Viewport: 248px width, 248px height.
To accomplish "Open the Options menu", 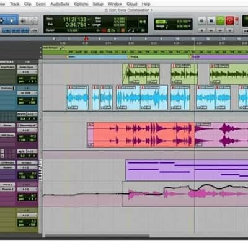I will pyautogui.click(x=81, y=4).
